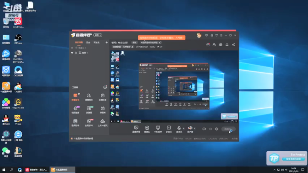308x173 pixels.
Task: Open the 上车一起玩 play-together tool
Action: [102, 123]
